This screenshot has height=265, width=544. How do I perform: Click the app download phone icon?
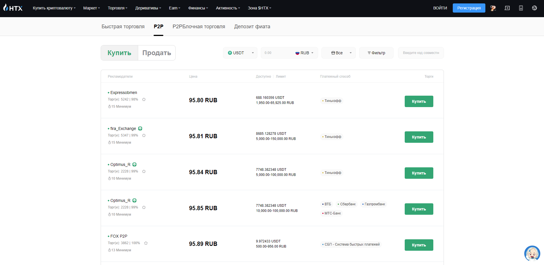point(521,8)
